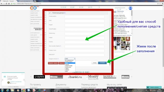
Task: Open the Google Plus social icon in the footer
Action: [x=119, y=88]
